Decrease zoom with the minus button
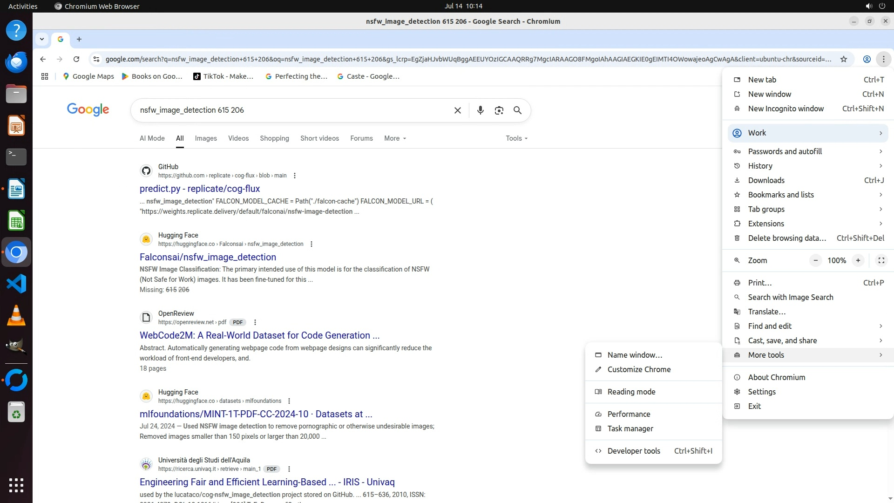Image resolution: width=894 pixels, height=503 pixels. point(815,260)
